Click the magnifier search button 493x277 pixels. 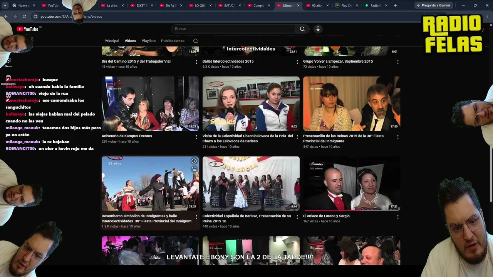pos(302,29)
